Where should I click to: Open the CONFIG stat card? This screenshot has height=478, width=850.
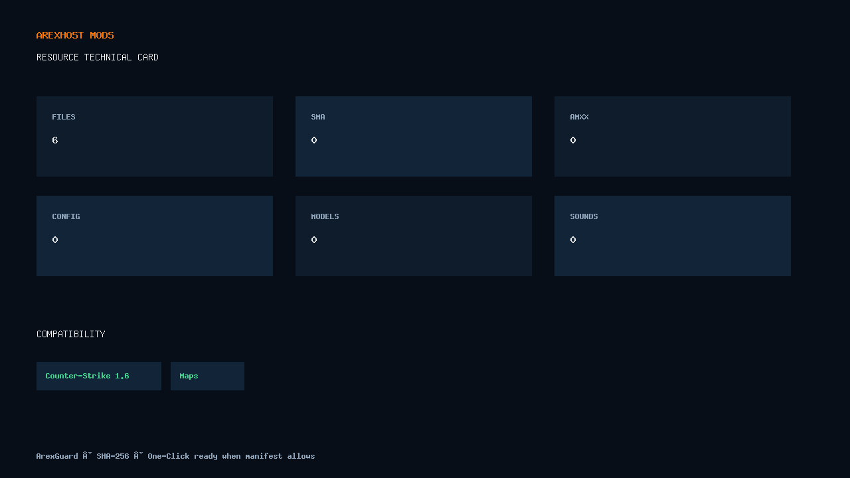click(x=155, y=236)
